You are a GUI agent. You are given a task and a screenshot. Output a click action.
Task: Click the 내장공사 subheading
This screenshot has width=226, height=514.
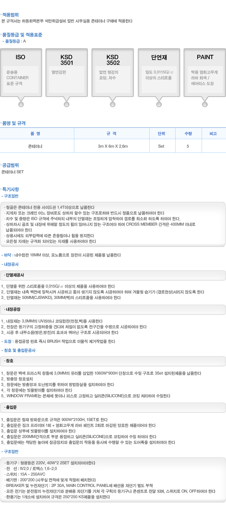coord(10,264)
